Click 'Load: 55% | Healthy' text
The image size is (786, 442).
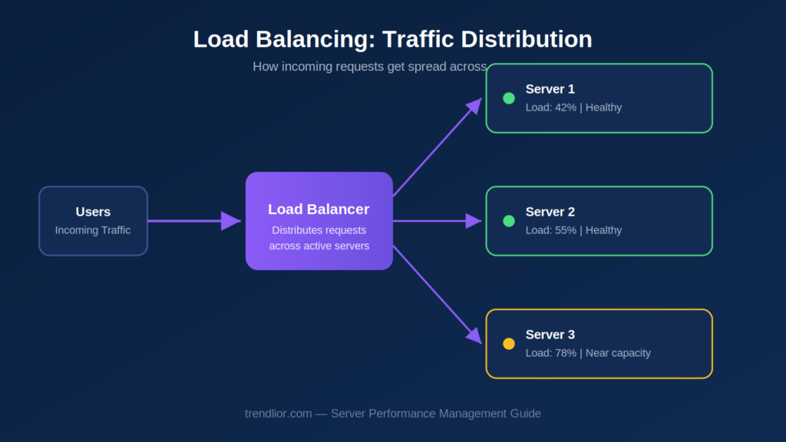tap(573, 230)
